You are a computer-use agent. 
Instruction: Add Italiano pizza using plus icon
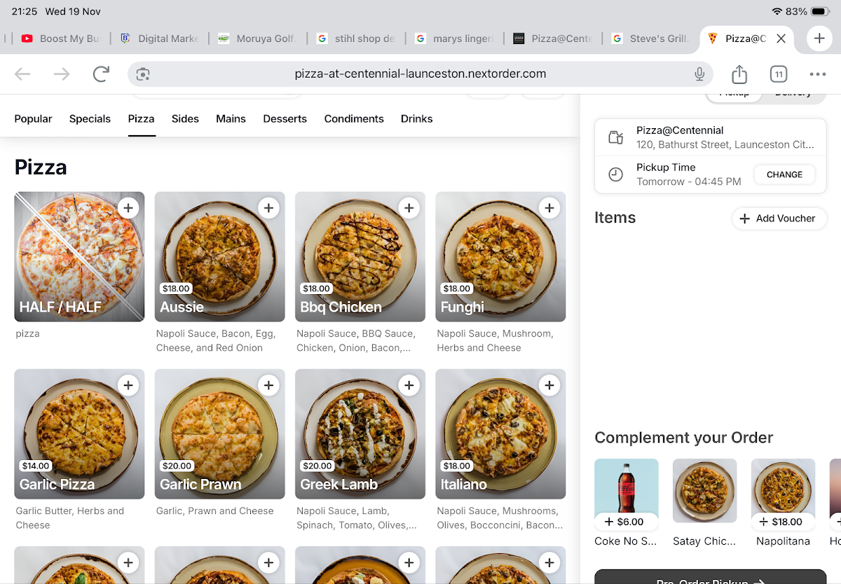point(549,385)
